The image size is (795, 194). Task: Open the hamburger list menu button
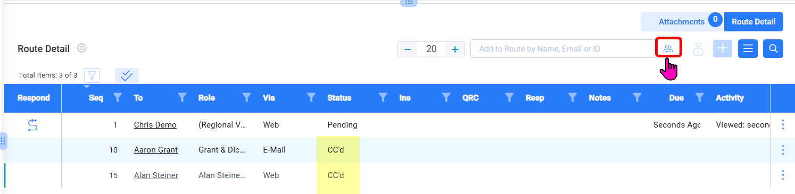click(x=748, y=49)
